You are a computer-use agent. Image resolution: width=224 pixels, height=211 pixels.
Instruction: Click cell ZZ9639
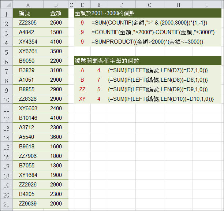coord(28,204)
